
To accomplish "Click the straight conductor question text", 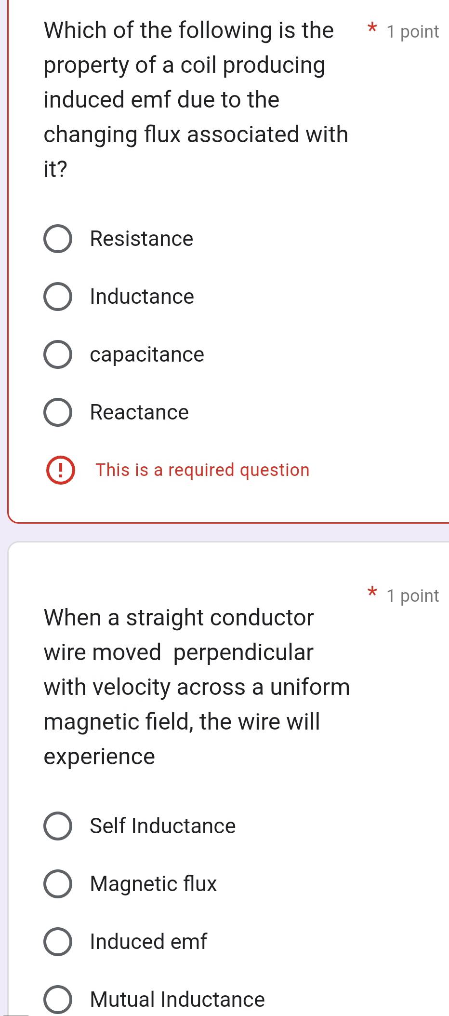I will (x=196, y=687).
